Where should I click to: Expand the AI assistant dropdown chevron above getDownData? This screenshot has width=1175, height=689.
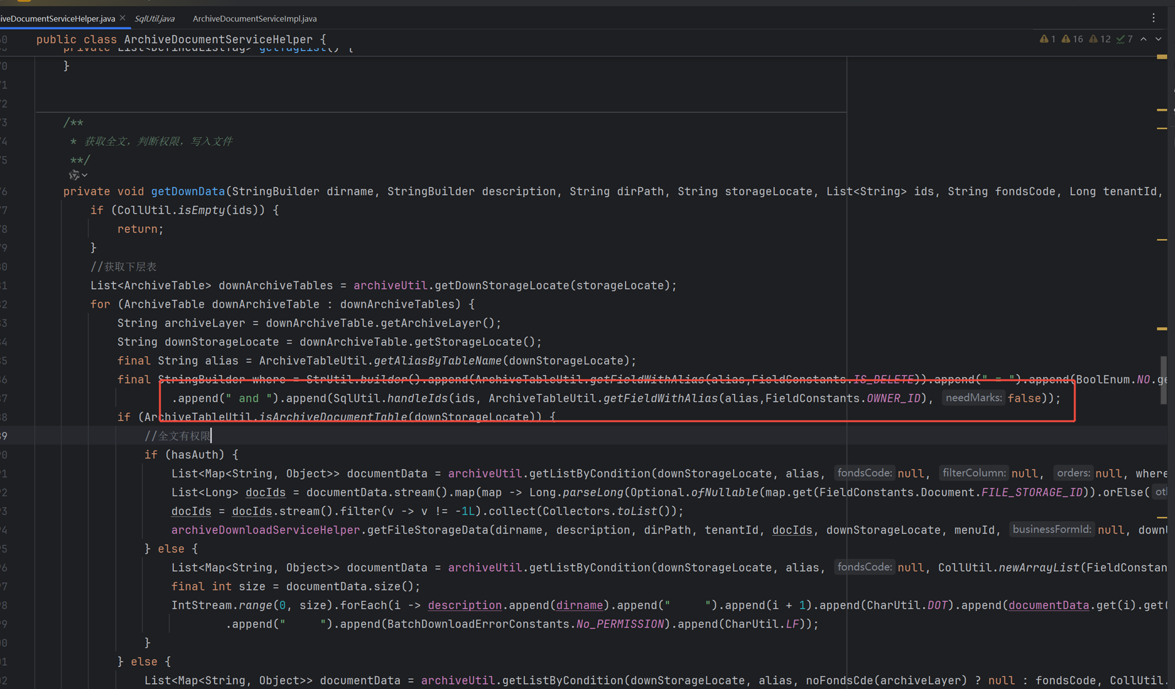85,176
